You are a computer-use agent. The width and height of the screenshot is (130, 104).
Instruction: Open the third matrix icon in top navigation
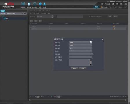click(35, 4)
